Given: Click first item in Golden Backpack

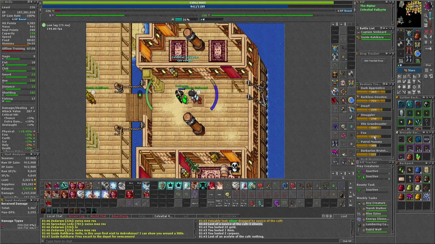Looking at the screenshot, I should [x=401, y=105].
